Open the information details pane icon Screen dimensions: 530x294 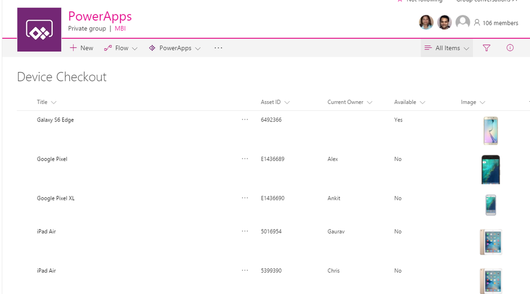click(x=510, y=48)
